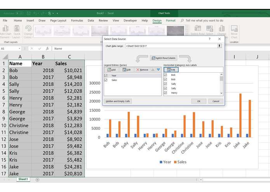Click the formula bar confirm checkmark icon
The image size is (270, 192).
pyautogui.click(x=40, y=49)
